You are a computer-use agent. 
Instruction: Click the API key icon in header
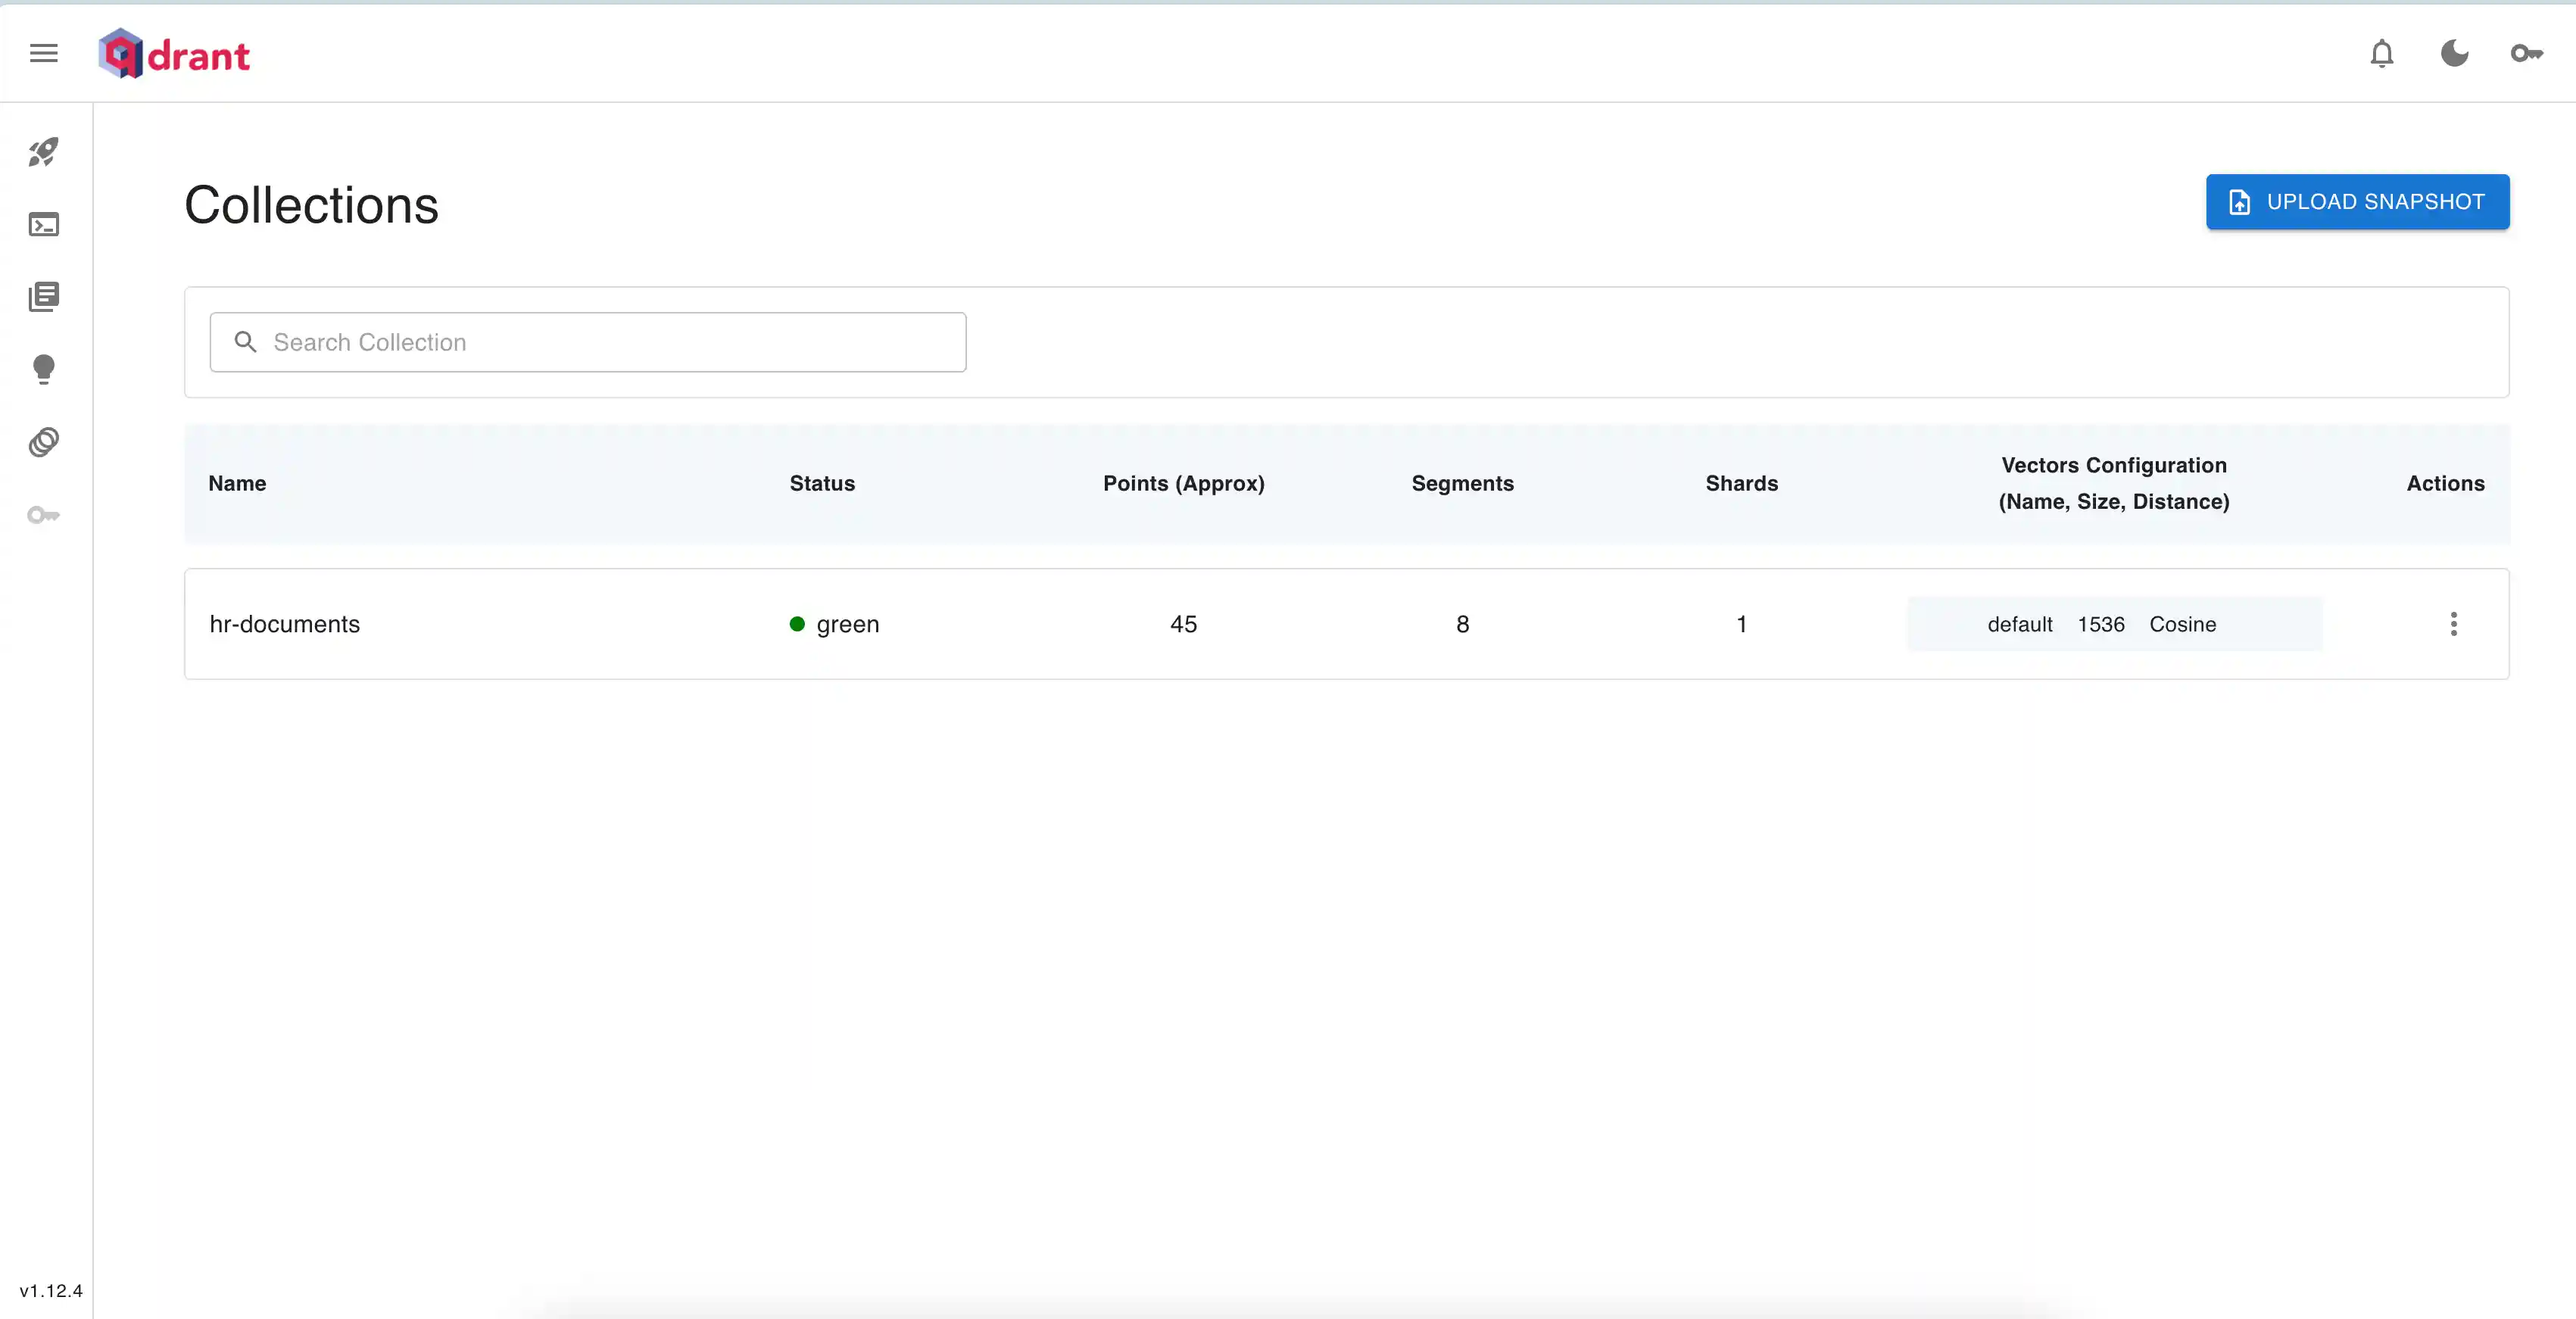2526,53
